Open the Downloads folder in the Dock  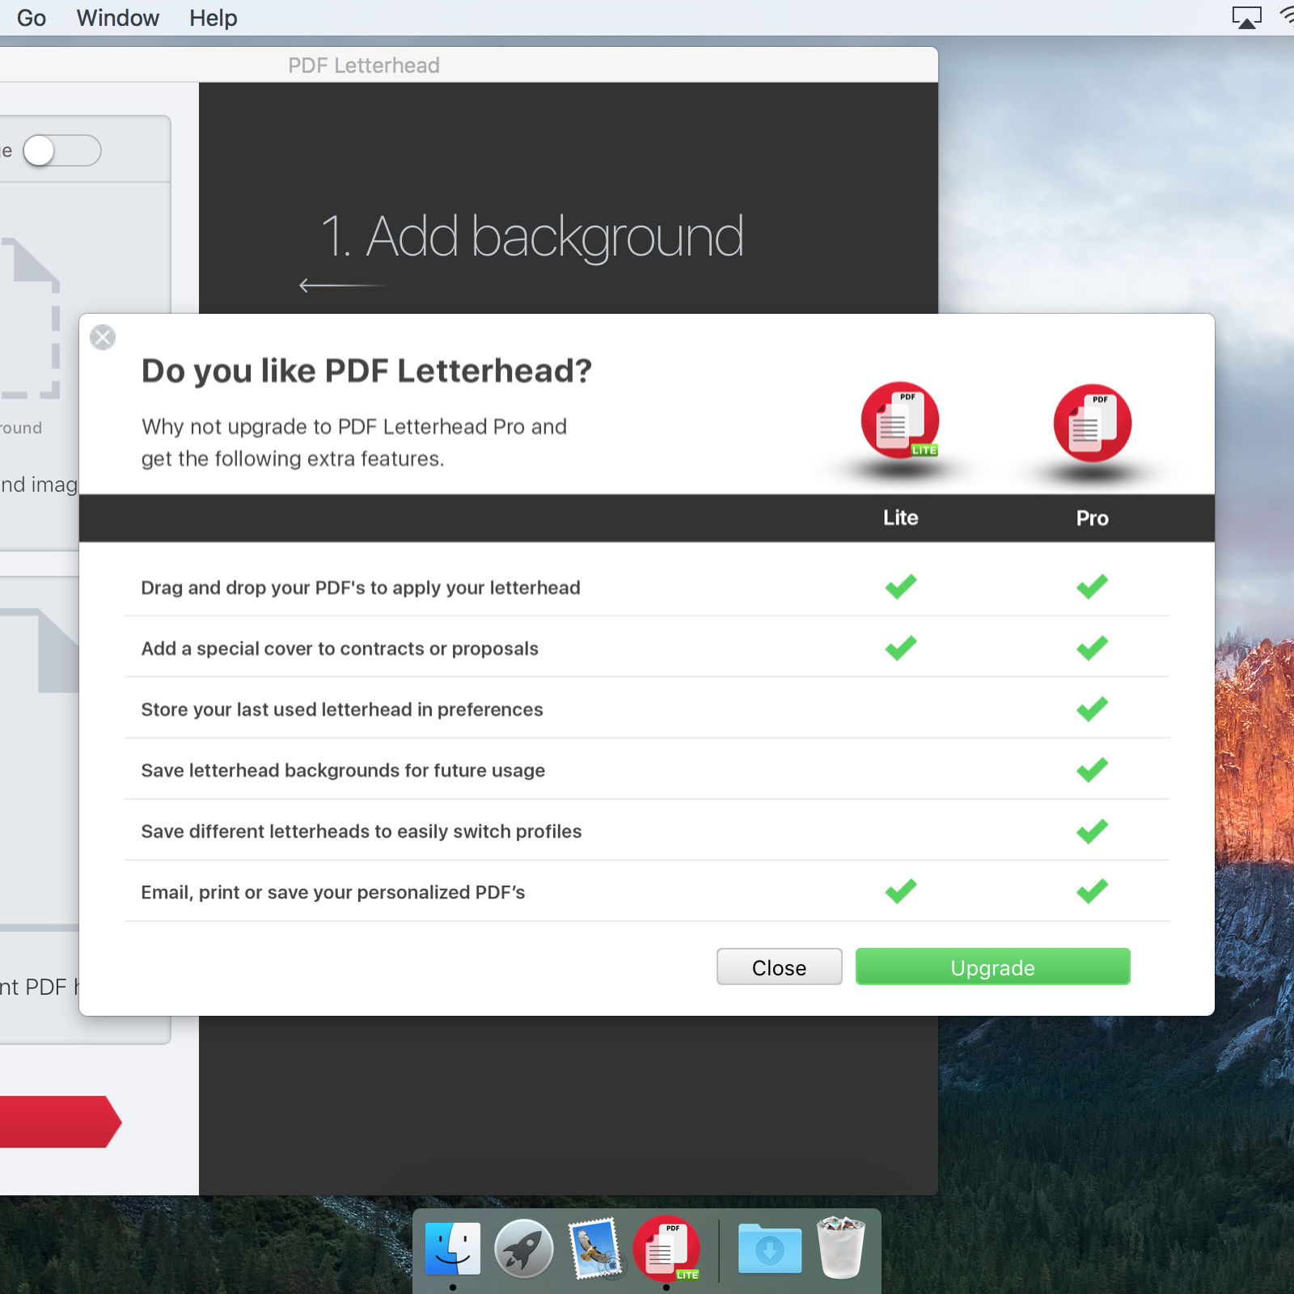point(770,1249)
